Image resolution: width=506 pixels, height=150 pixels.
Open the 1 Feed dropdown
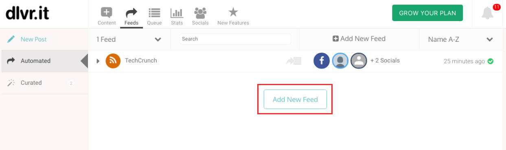pyautogui.click(x=129, y=39)
